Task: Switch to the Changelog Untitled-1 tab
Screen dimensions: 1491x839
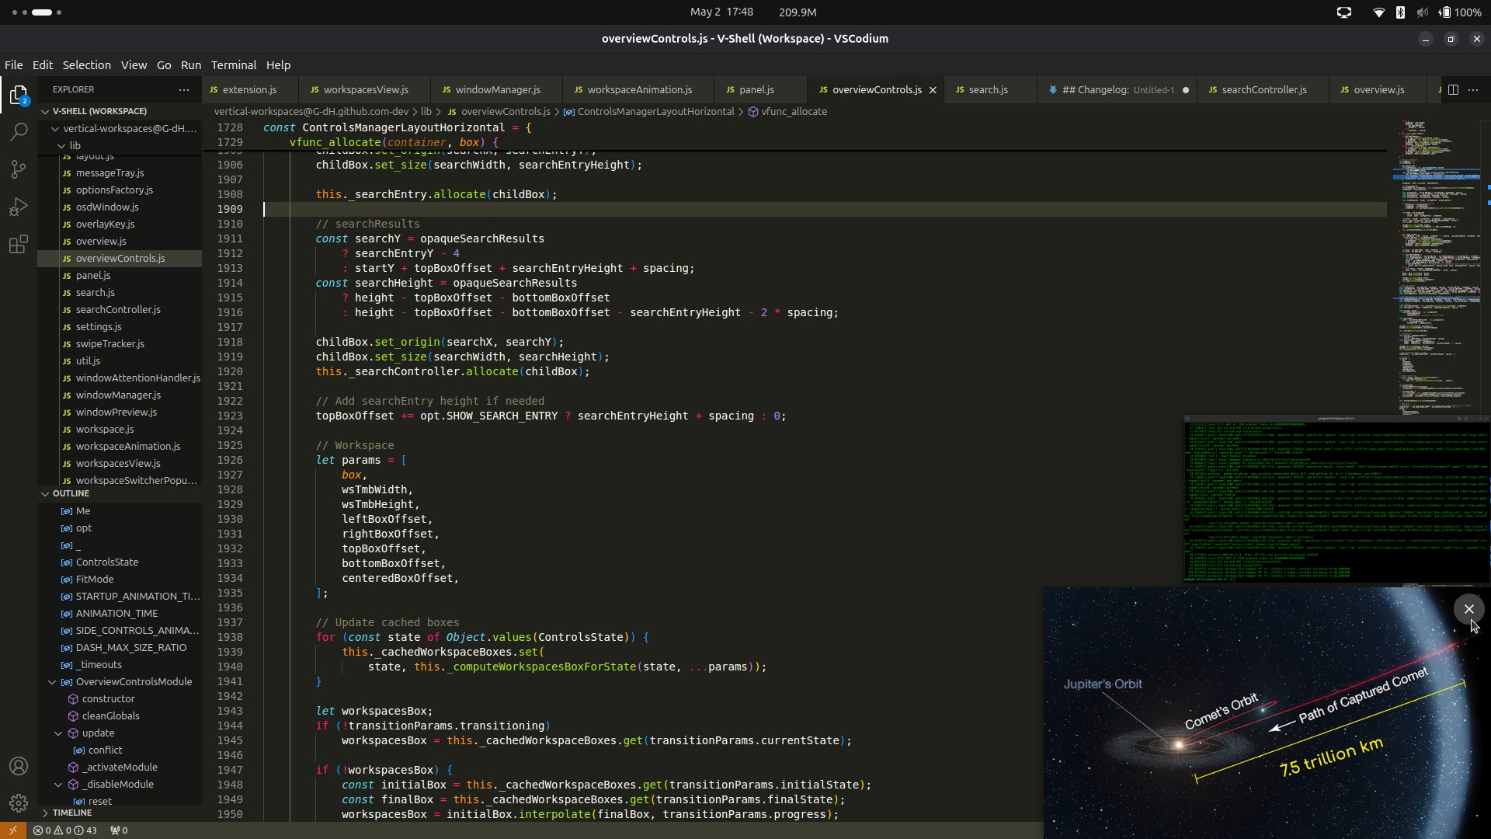Action: click(x=1117, y=90)
